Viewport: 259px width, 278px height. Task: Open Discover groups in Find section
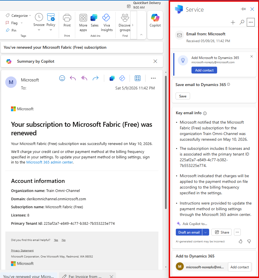pos(125,23)
